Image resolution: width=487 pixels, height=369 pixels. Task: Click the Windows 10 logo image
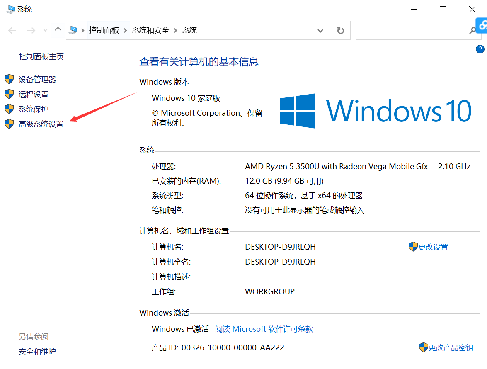[x=375, y=111]
